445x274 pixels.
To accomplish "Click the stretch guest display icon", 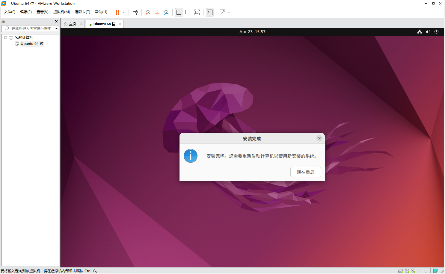I will point(223,12).
